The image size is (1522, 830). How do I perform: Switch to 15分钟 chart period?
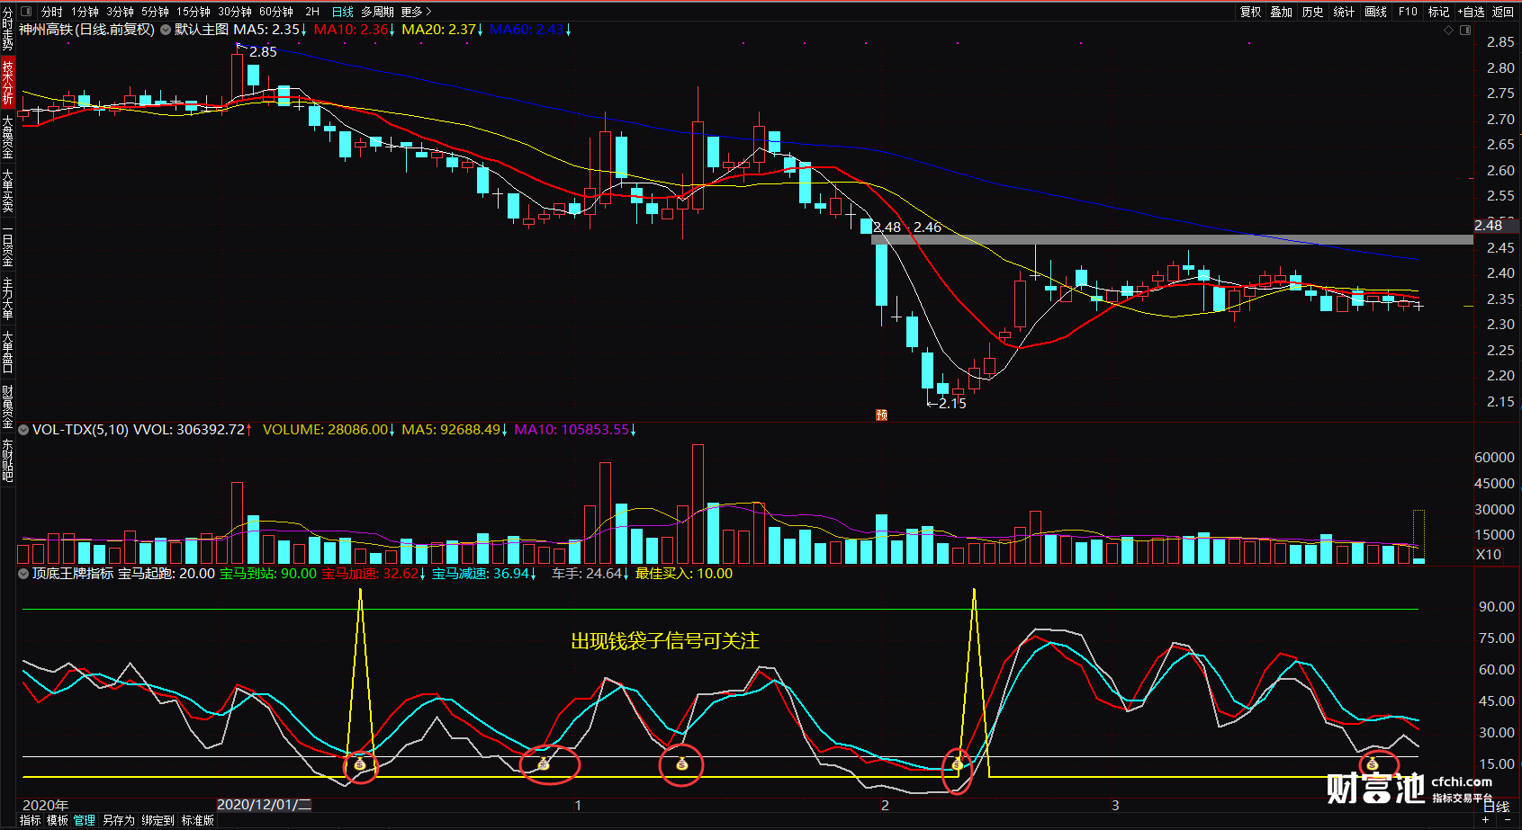pyautogui.click(x=193, y=12)
